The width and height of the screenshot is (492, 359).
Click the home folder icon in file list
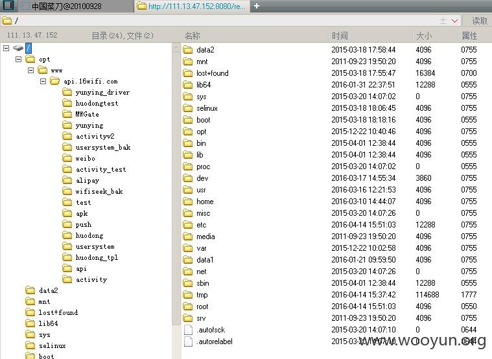pos(187,202)
